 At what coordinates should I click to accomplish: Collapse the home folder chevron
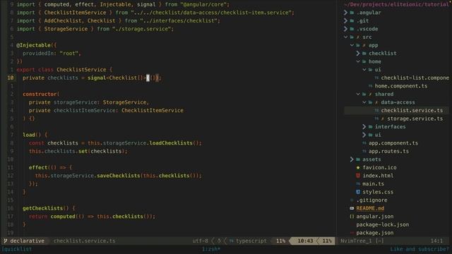[358, 61]
